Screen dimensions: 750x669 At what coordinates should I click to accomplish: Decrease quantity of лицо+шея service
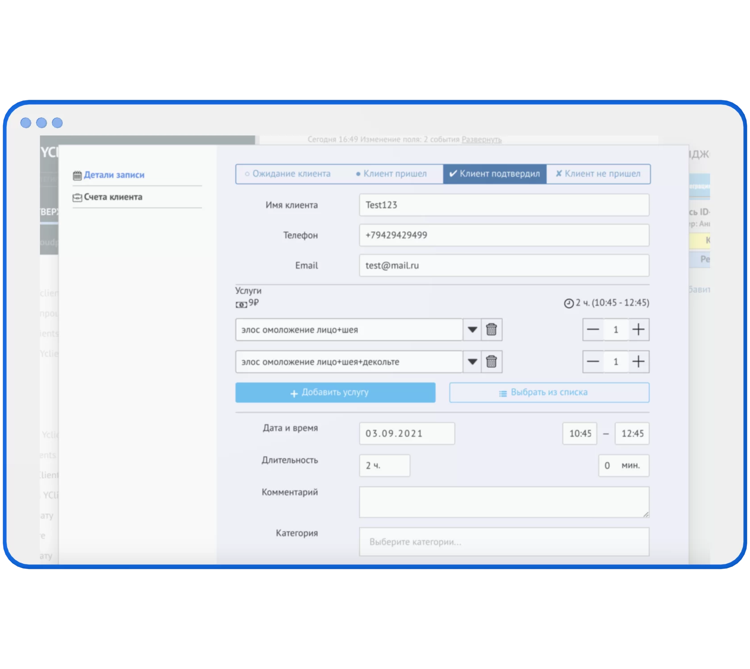593,330
